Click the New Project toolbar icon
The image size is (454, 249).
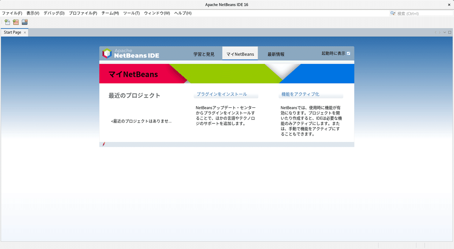pos(16,22)
